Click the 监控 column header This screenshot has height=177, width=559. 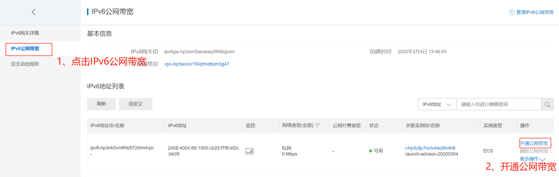pyautogui.click(x=251, y=126)
